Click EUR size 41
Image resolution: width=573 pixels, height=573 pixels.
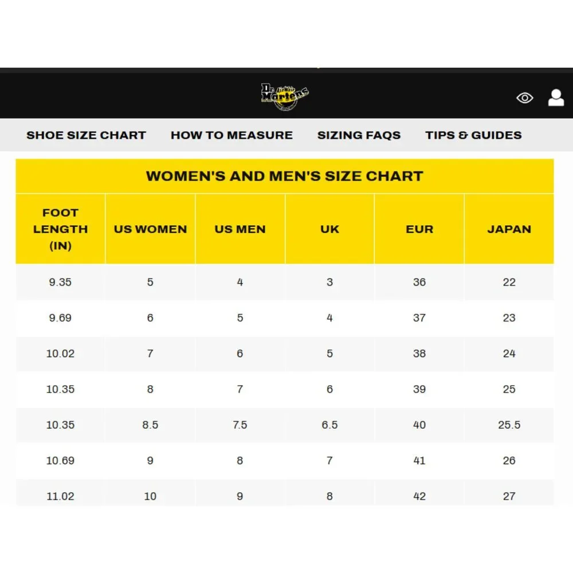point(419,461)
